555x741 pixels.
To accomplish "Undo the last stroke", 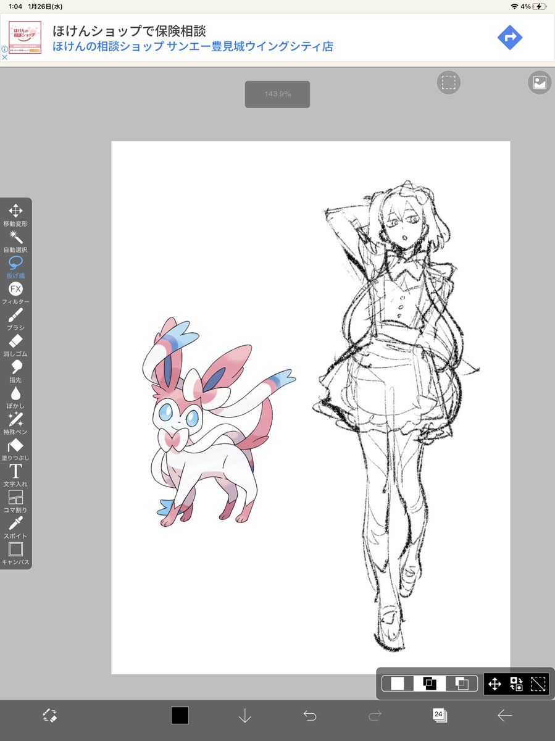I will (x=310, y=716).
